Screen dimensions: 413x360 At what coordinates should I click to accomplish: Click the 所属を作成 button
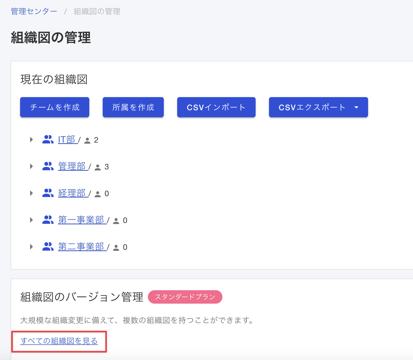pos(133,107)
